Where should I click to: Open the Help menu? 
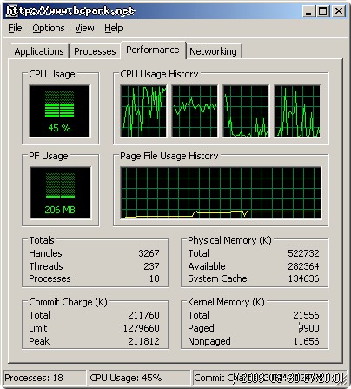pyautogui.click(x=114, y=28)
